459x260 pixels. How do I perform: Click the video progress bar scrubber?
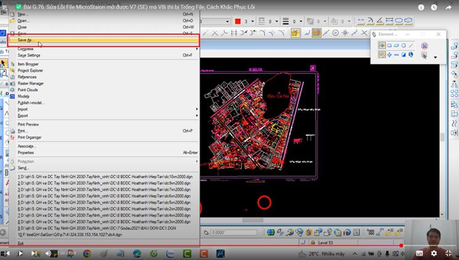coord(401,245)
